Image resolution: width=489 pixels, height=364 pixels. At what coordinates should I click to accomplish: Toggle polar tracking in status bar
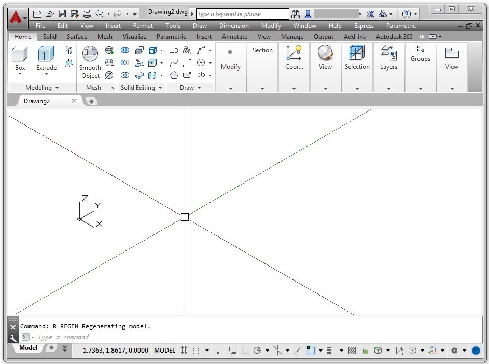(257, 351)
